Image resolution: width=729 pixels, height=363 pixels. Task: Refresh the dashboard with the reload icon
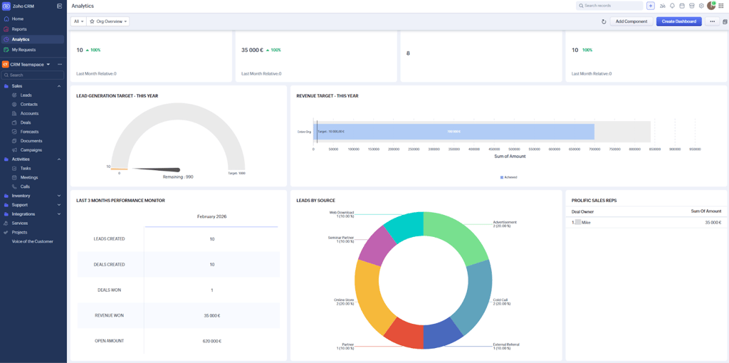coord(604,21)
